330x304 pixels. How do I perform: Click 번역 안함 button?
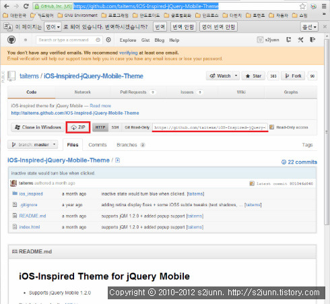tap(183, 27)
